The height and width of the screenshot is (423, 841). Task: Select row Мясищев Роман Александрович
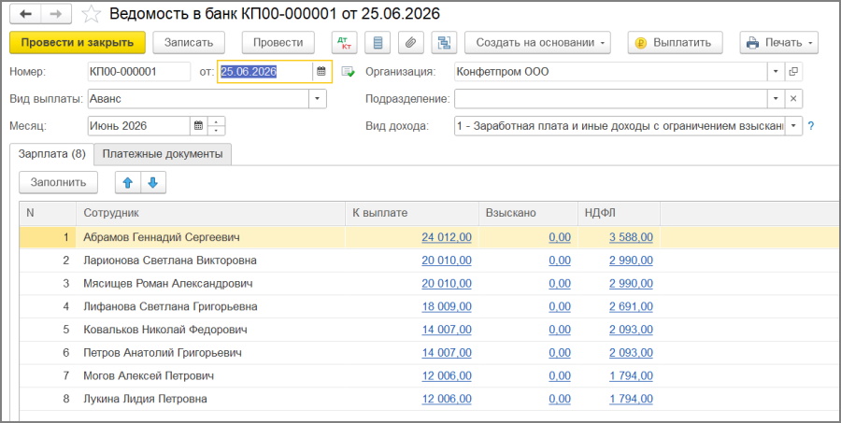tap(429, 284)
